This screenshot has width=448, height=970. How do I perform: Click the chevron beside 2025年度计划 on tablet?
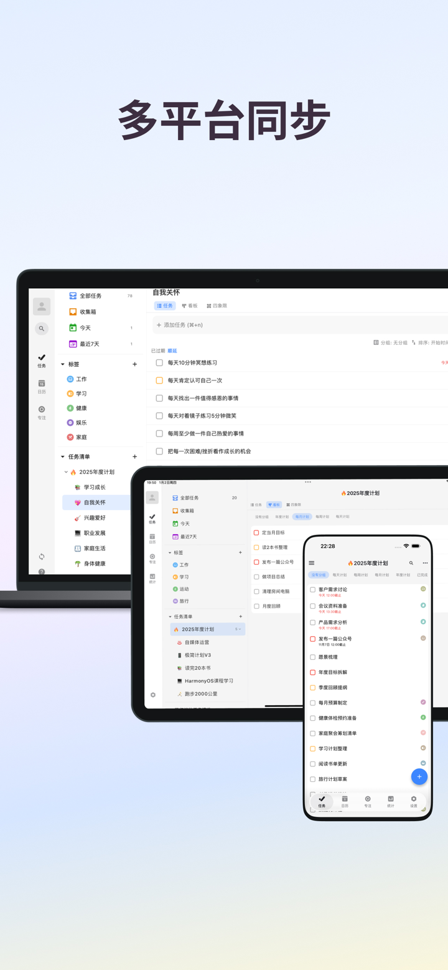pos(240,629)
